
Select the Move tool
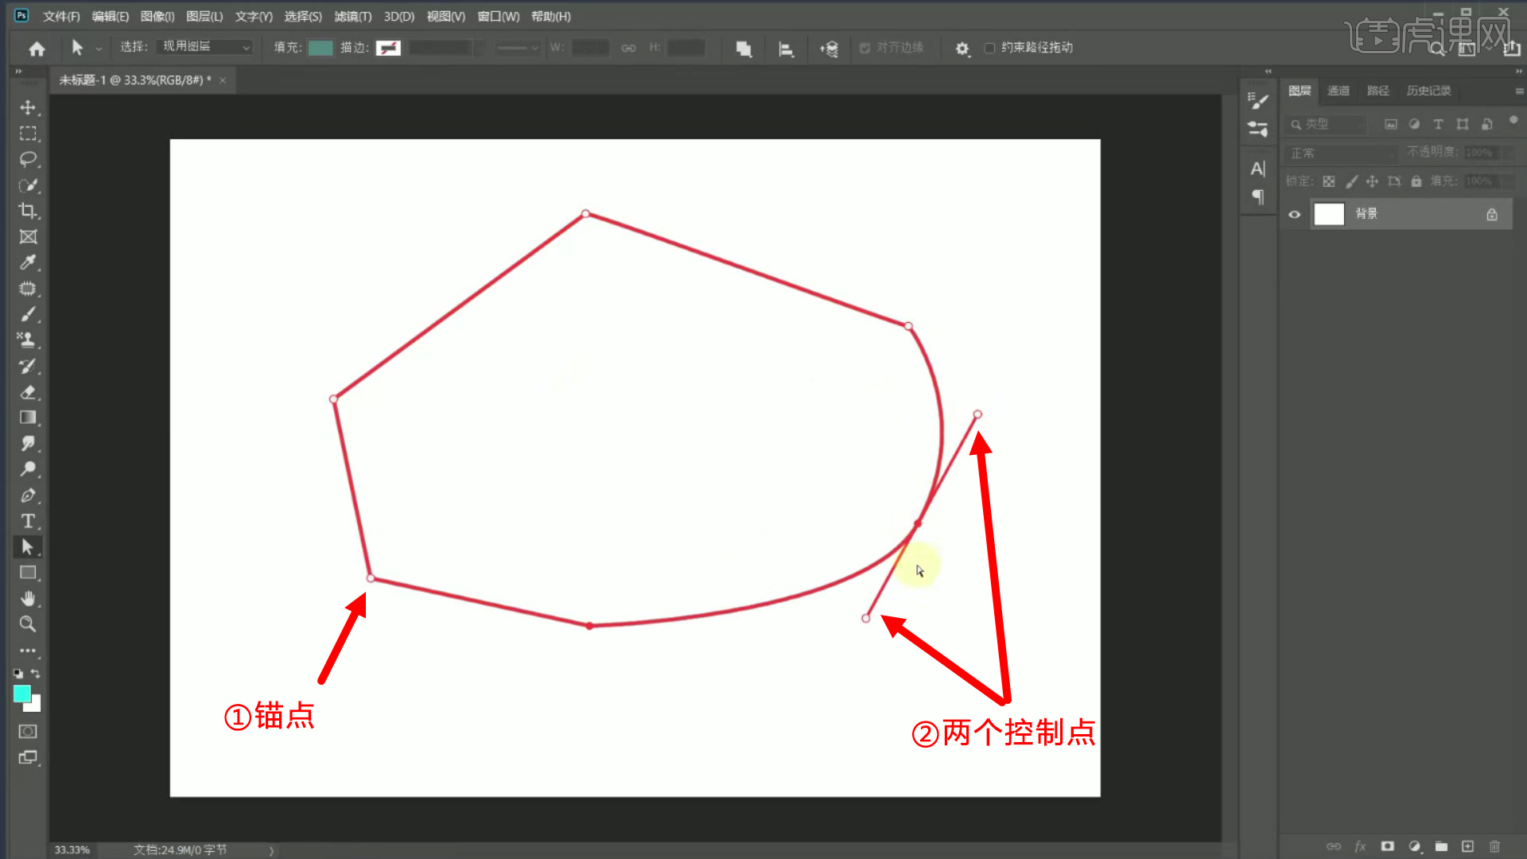[x=28, y=107]
